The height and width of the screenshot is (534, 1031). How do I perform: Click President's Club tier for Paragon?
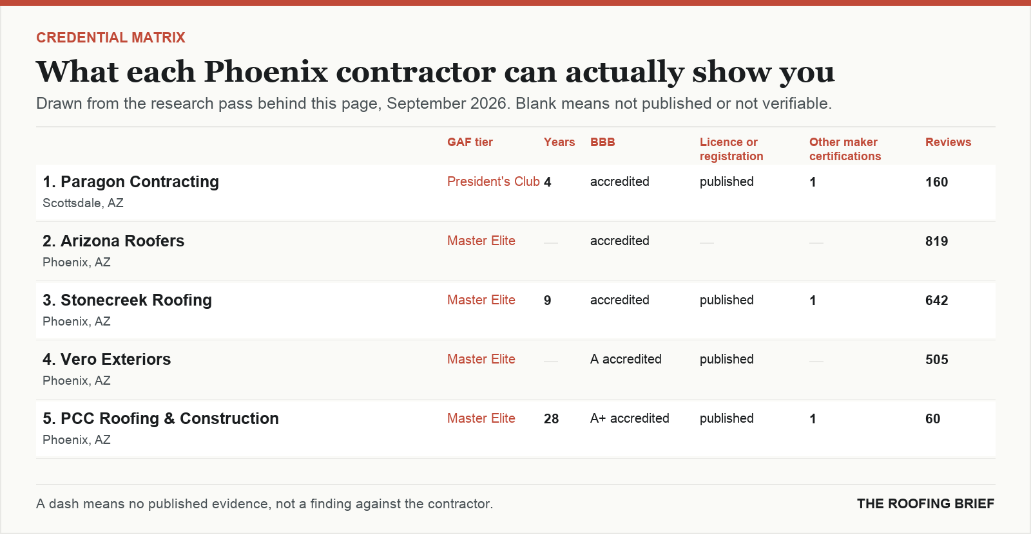(x=494, y=182)
